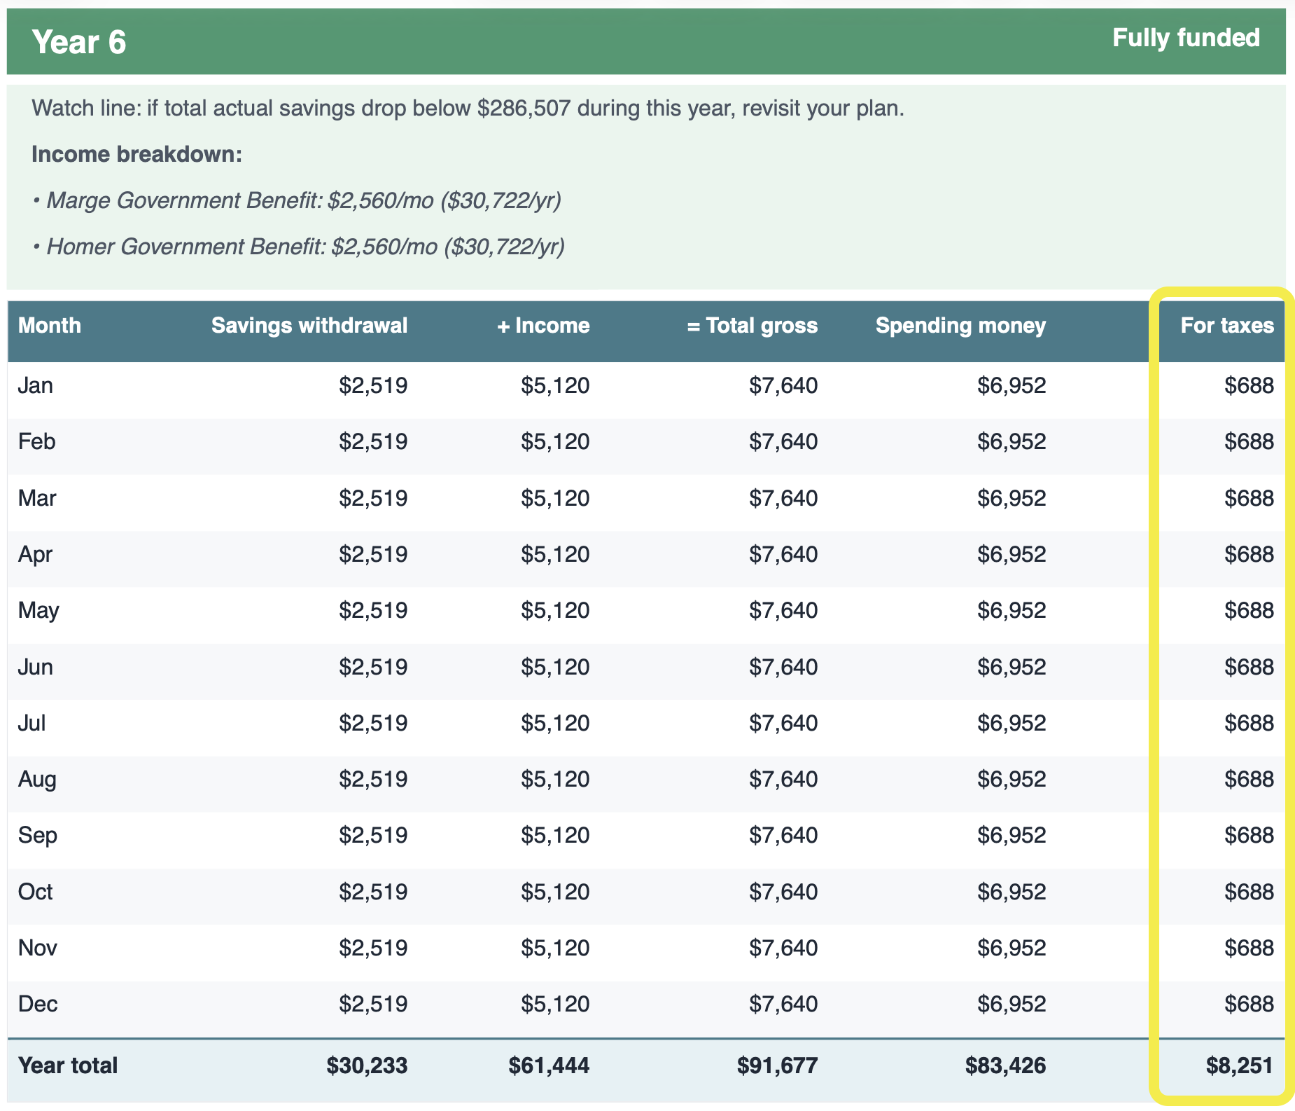Select the May month cell
The width and height of the screenshot is (1295, 1111).
tap(38, 611)
